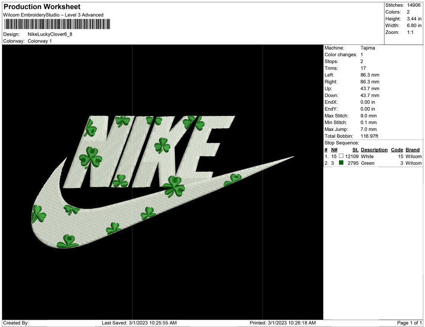Click the 'Down:' label

[x=331, y=95]
